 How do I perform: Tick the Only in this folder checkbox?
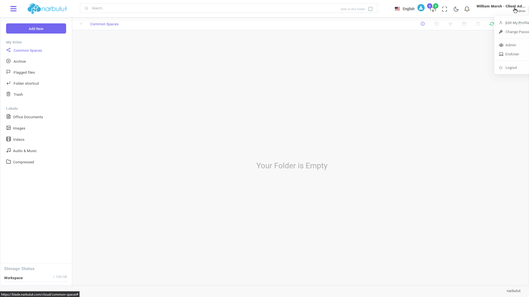tap(371, 9)
